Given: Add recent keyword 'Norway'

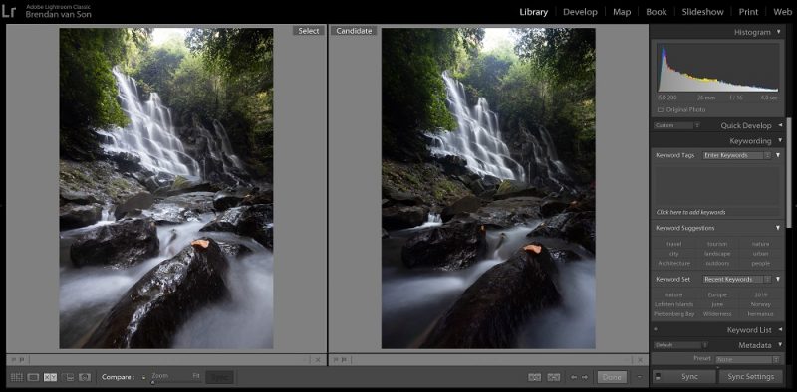Looking at the screenshot, I should coord(761,304).
